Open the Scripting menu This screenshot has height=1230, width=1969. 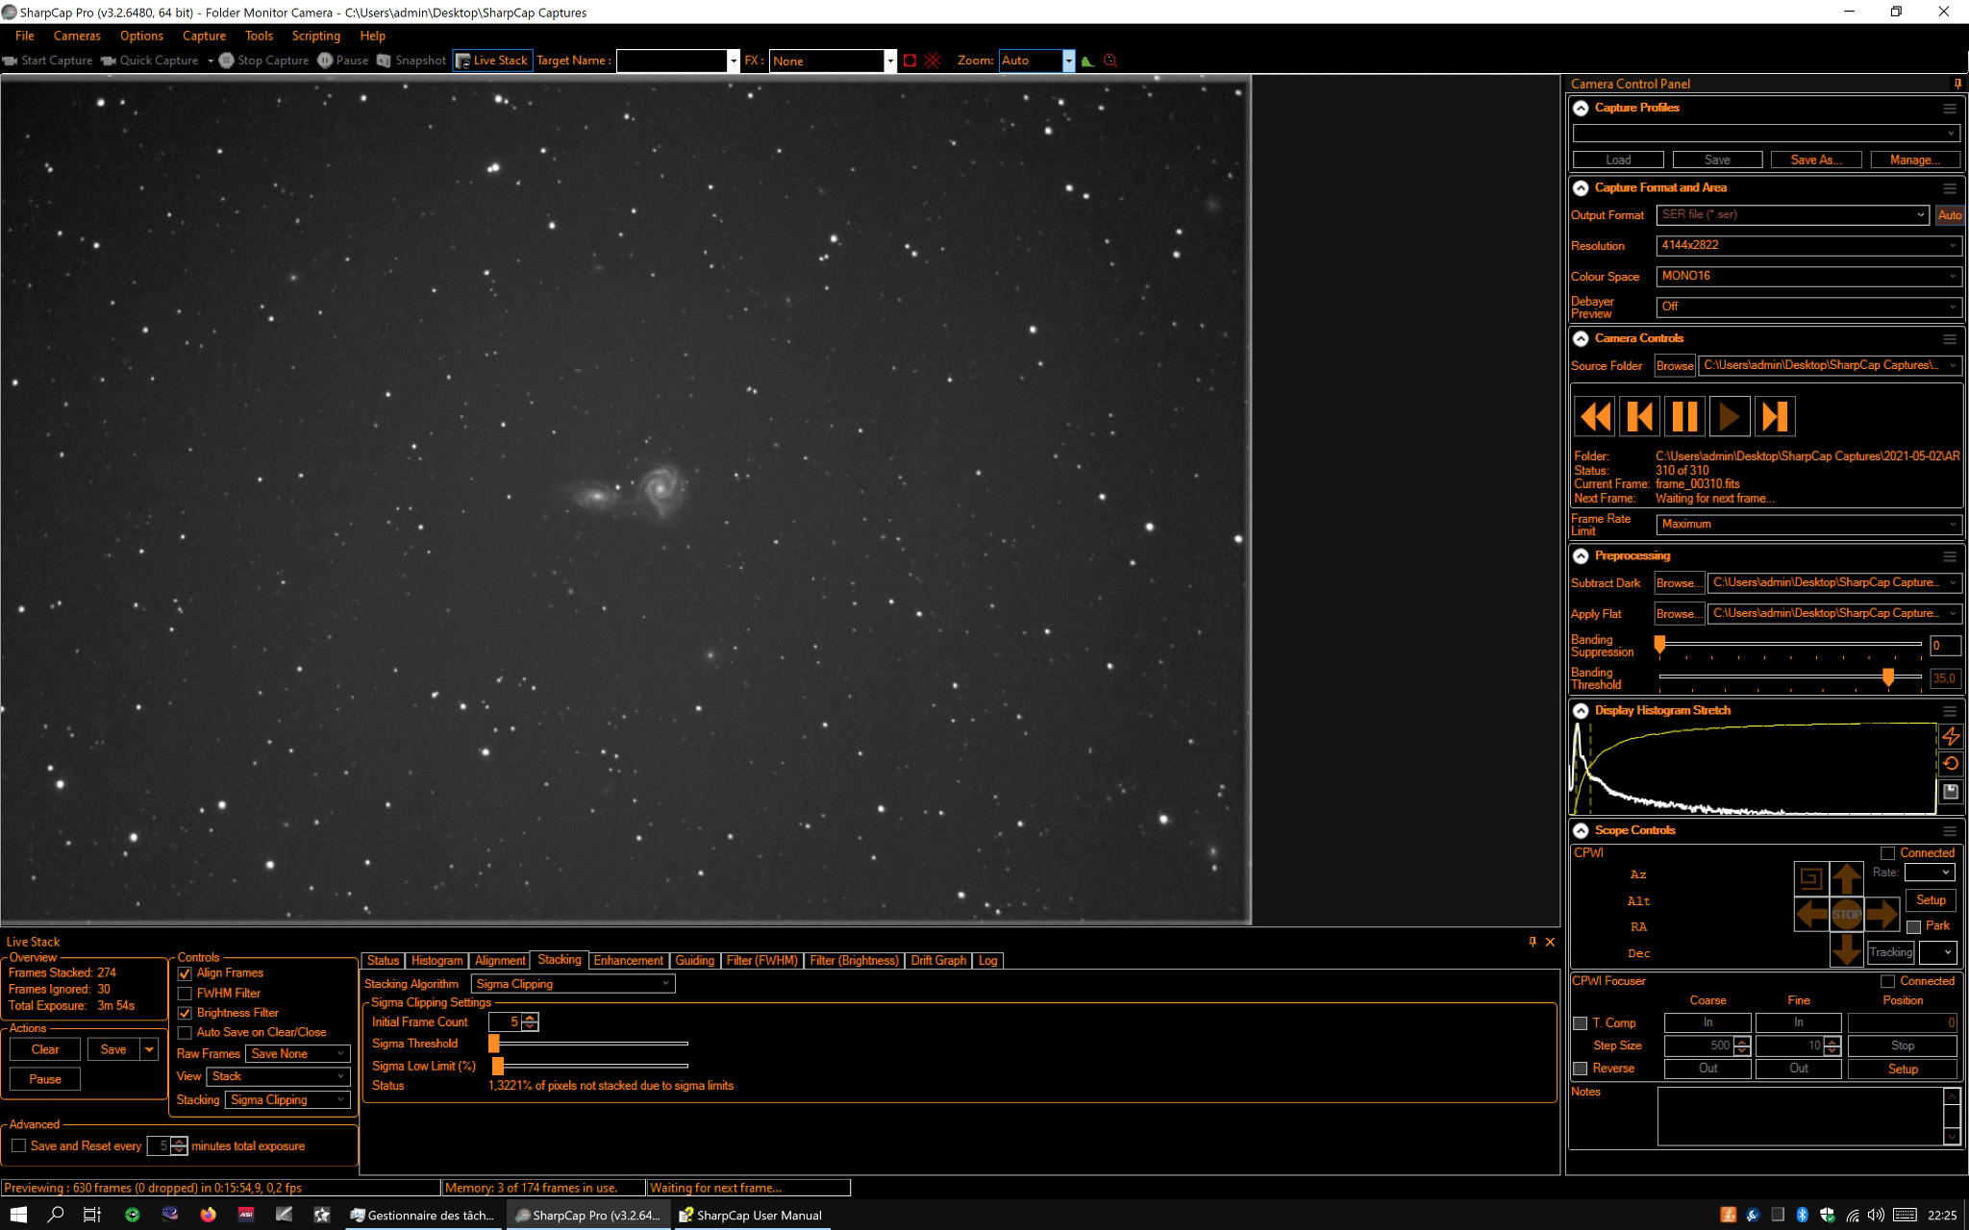click(x=316, y=36)
